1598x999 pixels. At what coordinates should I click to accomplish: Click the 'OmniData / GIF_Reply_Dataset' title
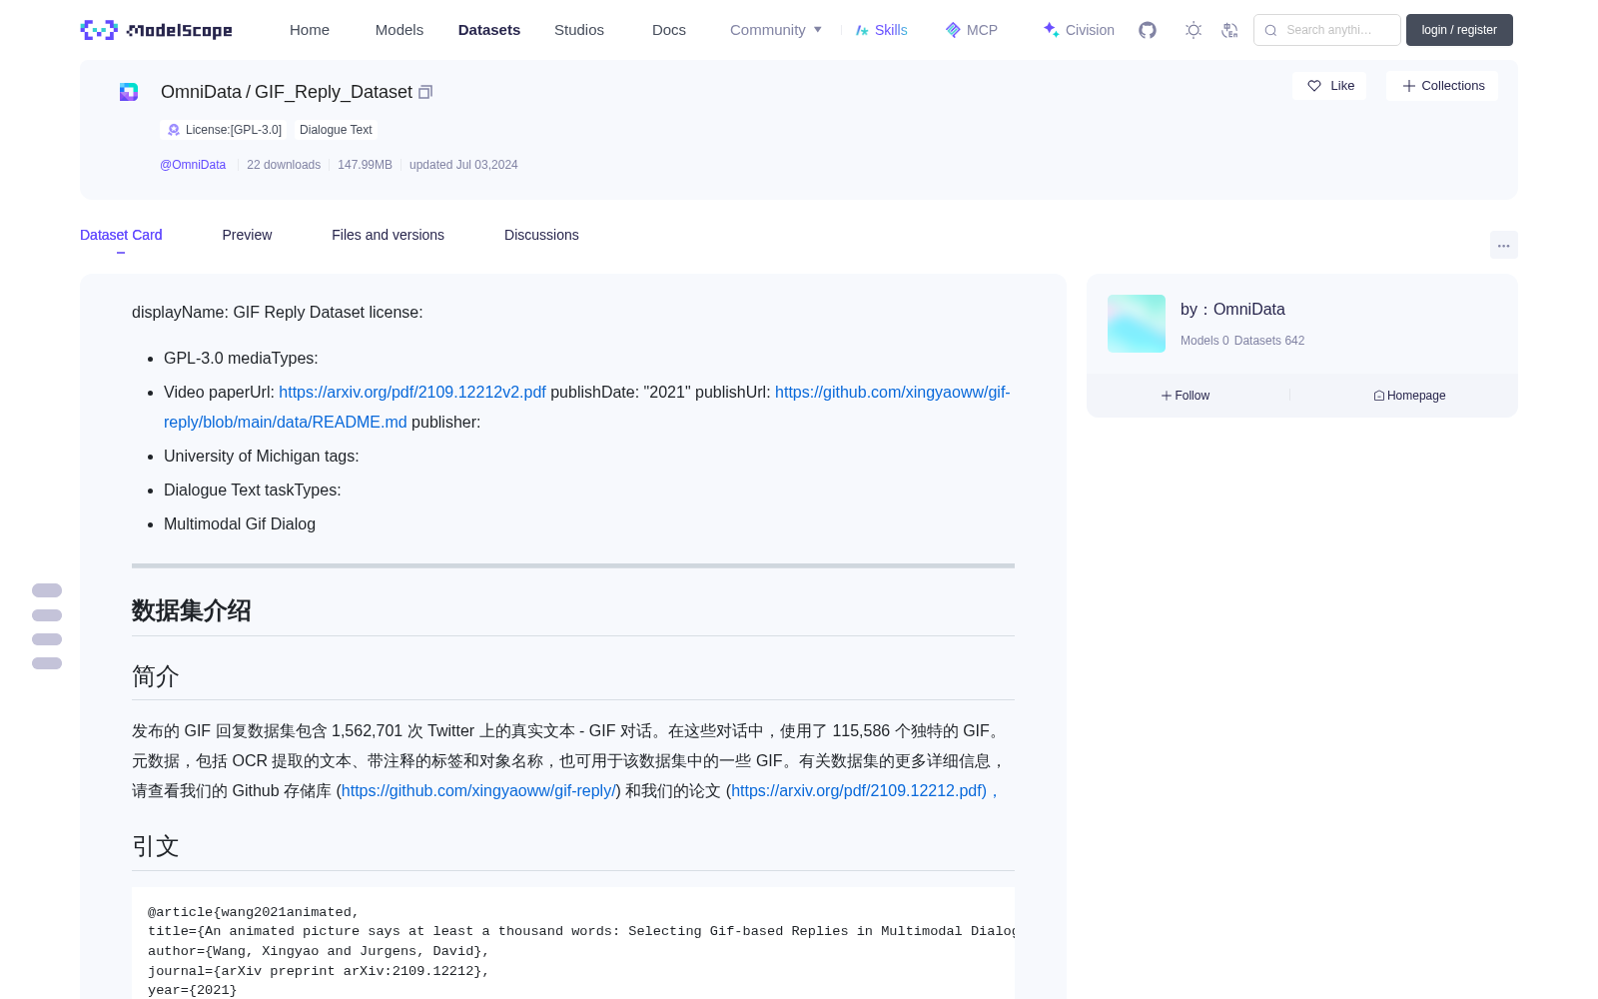[x=287, y=92]
